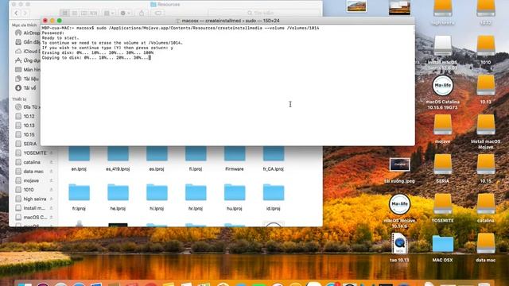Eject the mojave volume in sidebar

[x=51, y=180]
